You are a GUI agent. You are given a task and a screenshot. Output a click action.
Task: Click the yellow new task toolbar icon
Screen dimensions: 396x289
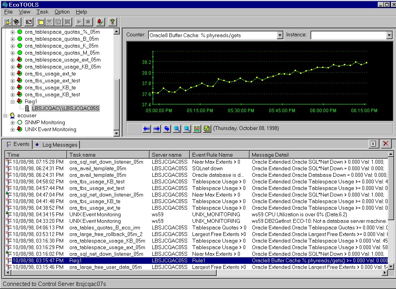(x=41, y=22)
